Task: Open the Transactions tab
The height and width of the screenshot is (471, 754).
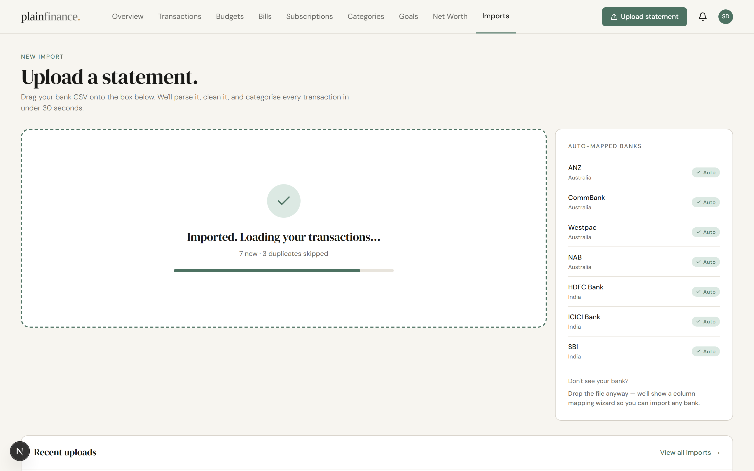Action: click(x=180, y=16)
